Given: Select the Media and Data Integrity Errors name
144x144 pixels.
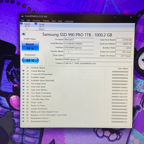Looking at the screenshot, I should click(x=45, y=112).
